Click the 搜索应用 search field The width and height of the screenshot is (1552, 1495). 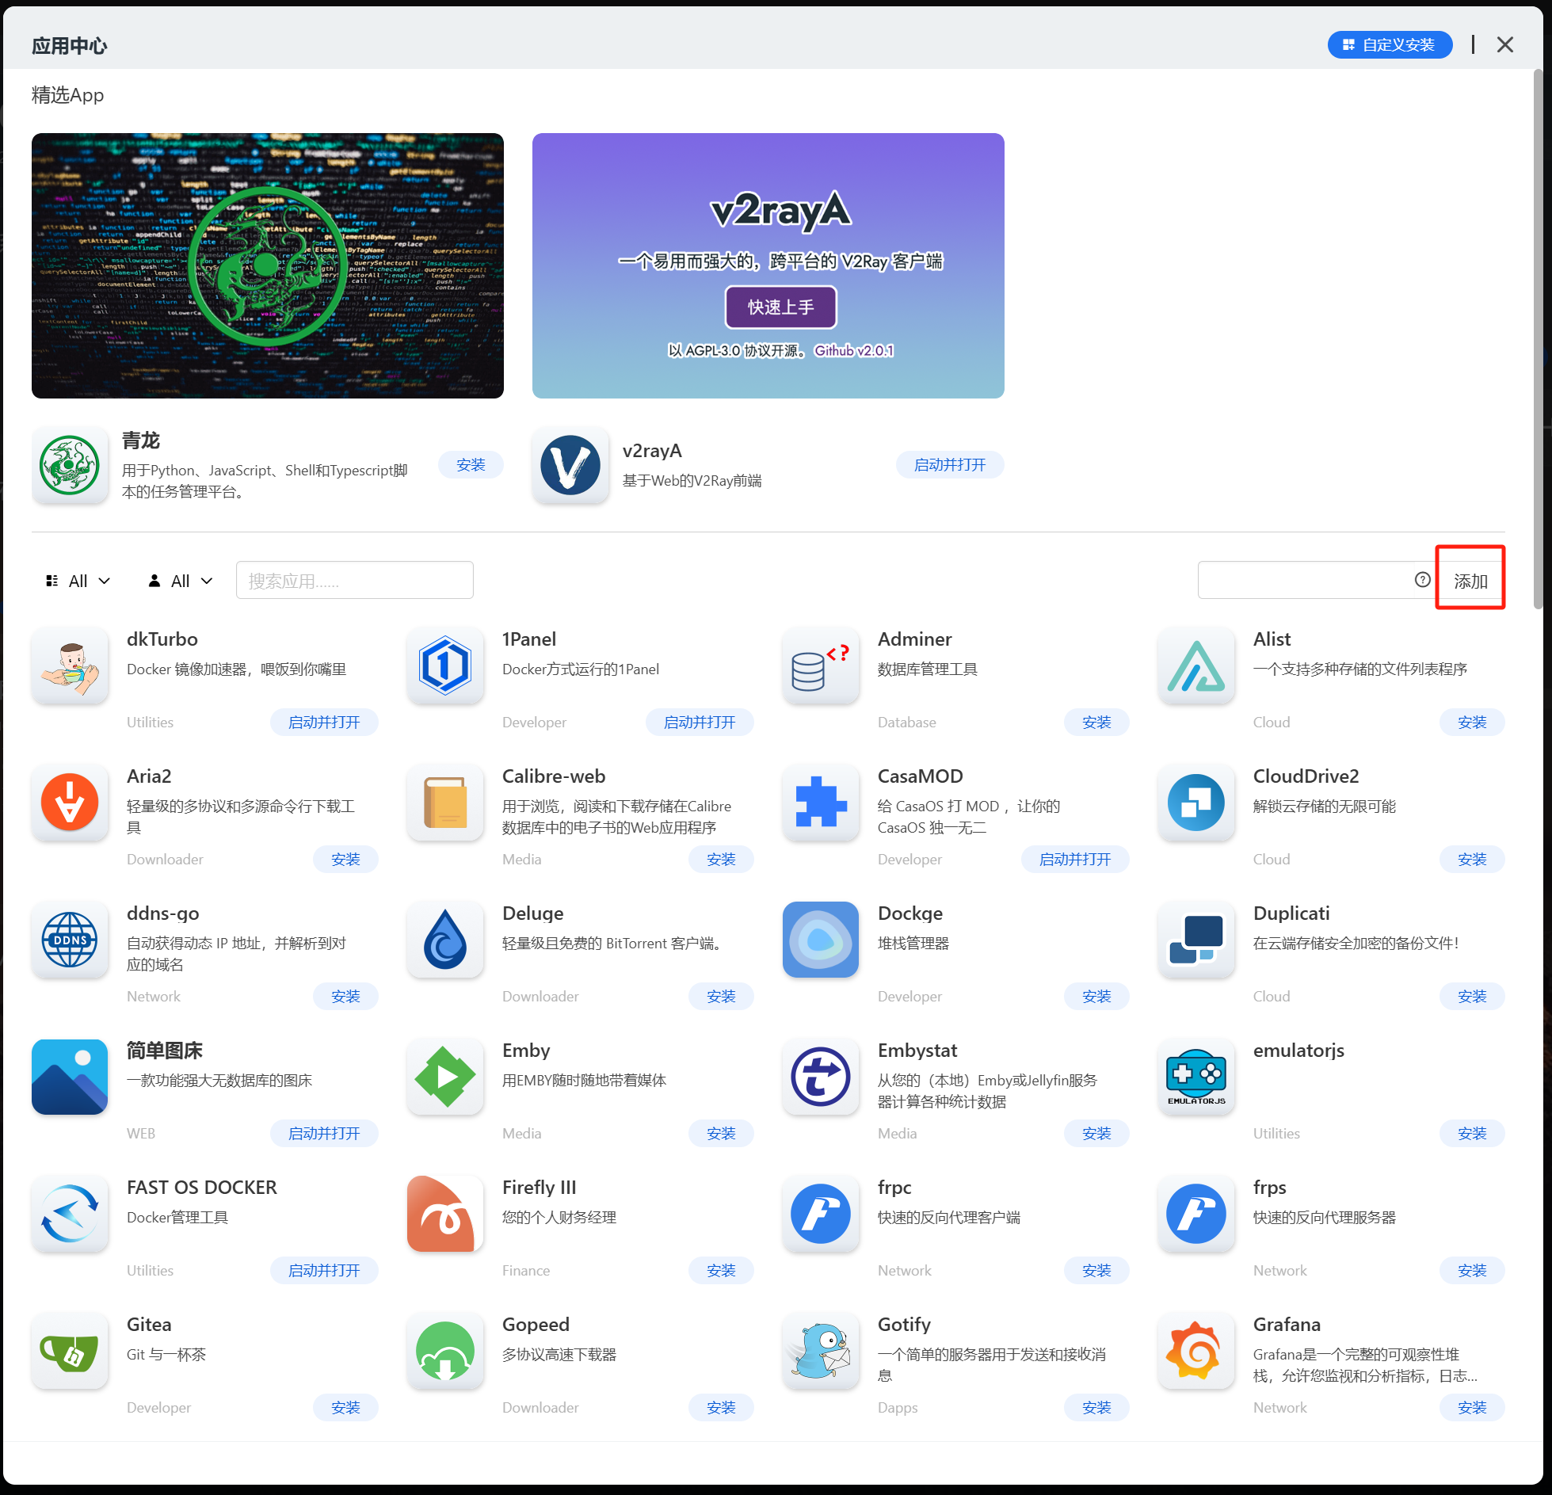(x=354, y=581)
